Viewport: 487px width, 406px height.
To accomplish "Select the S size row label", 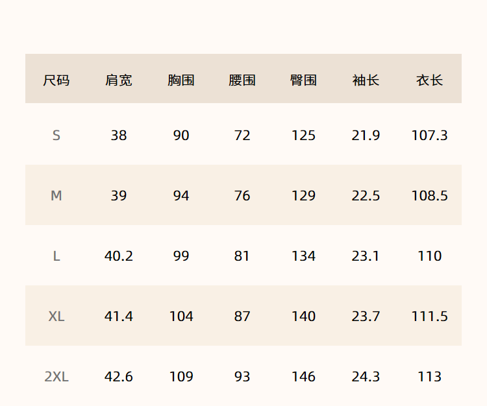I will point(56,136).
